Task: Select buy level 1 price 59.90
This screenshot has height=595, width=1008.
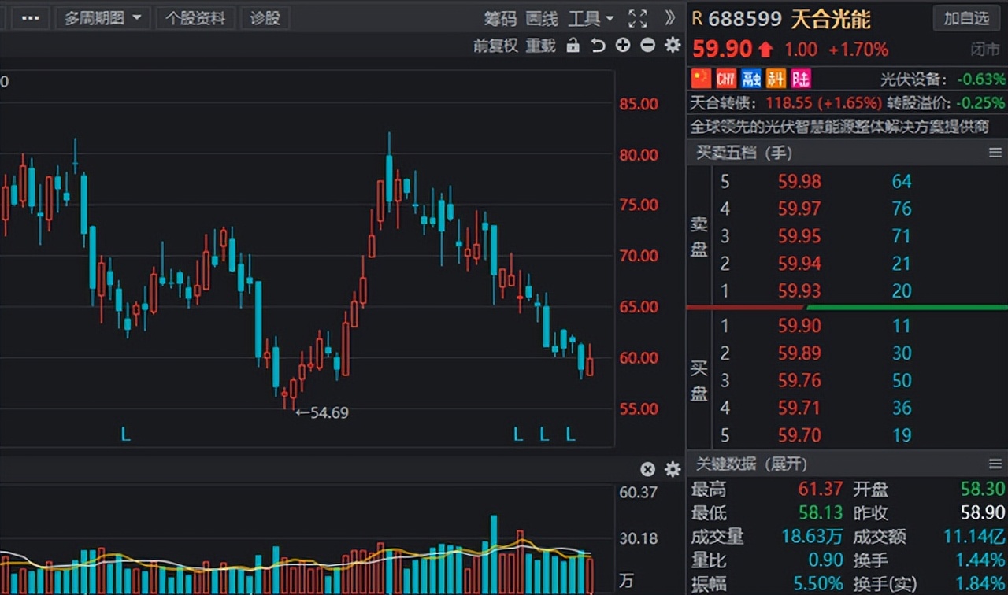Action: click(799, 326)
